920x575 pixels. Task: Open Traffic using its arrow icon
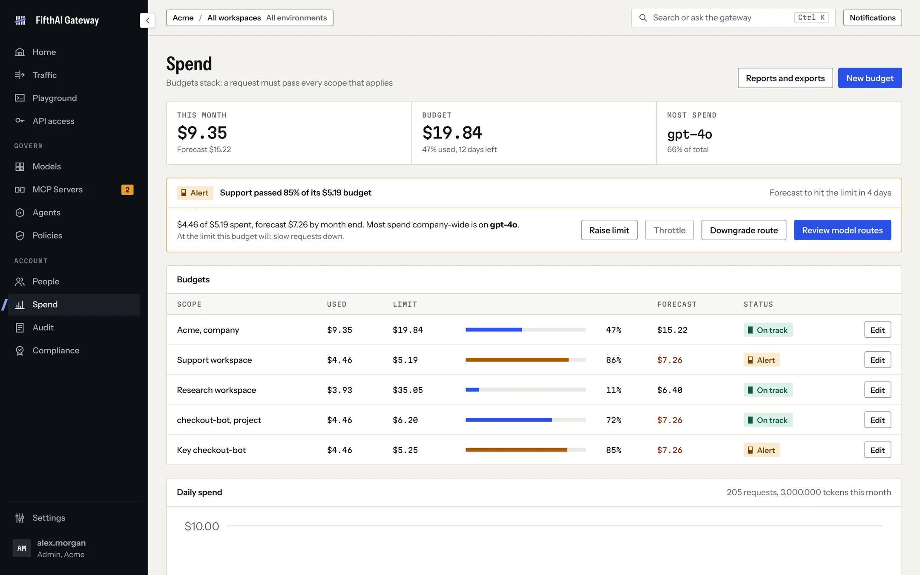coord(20,75)
